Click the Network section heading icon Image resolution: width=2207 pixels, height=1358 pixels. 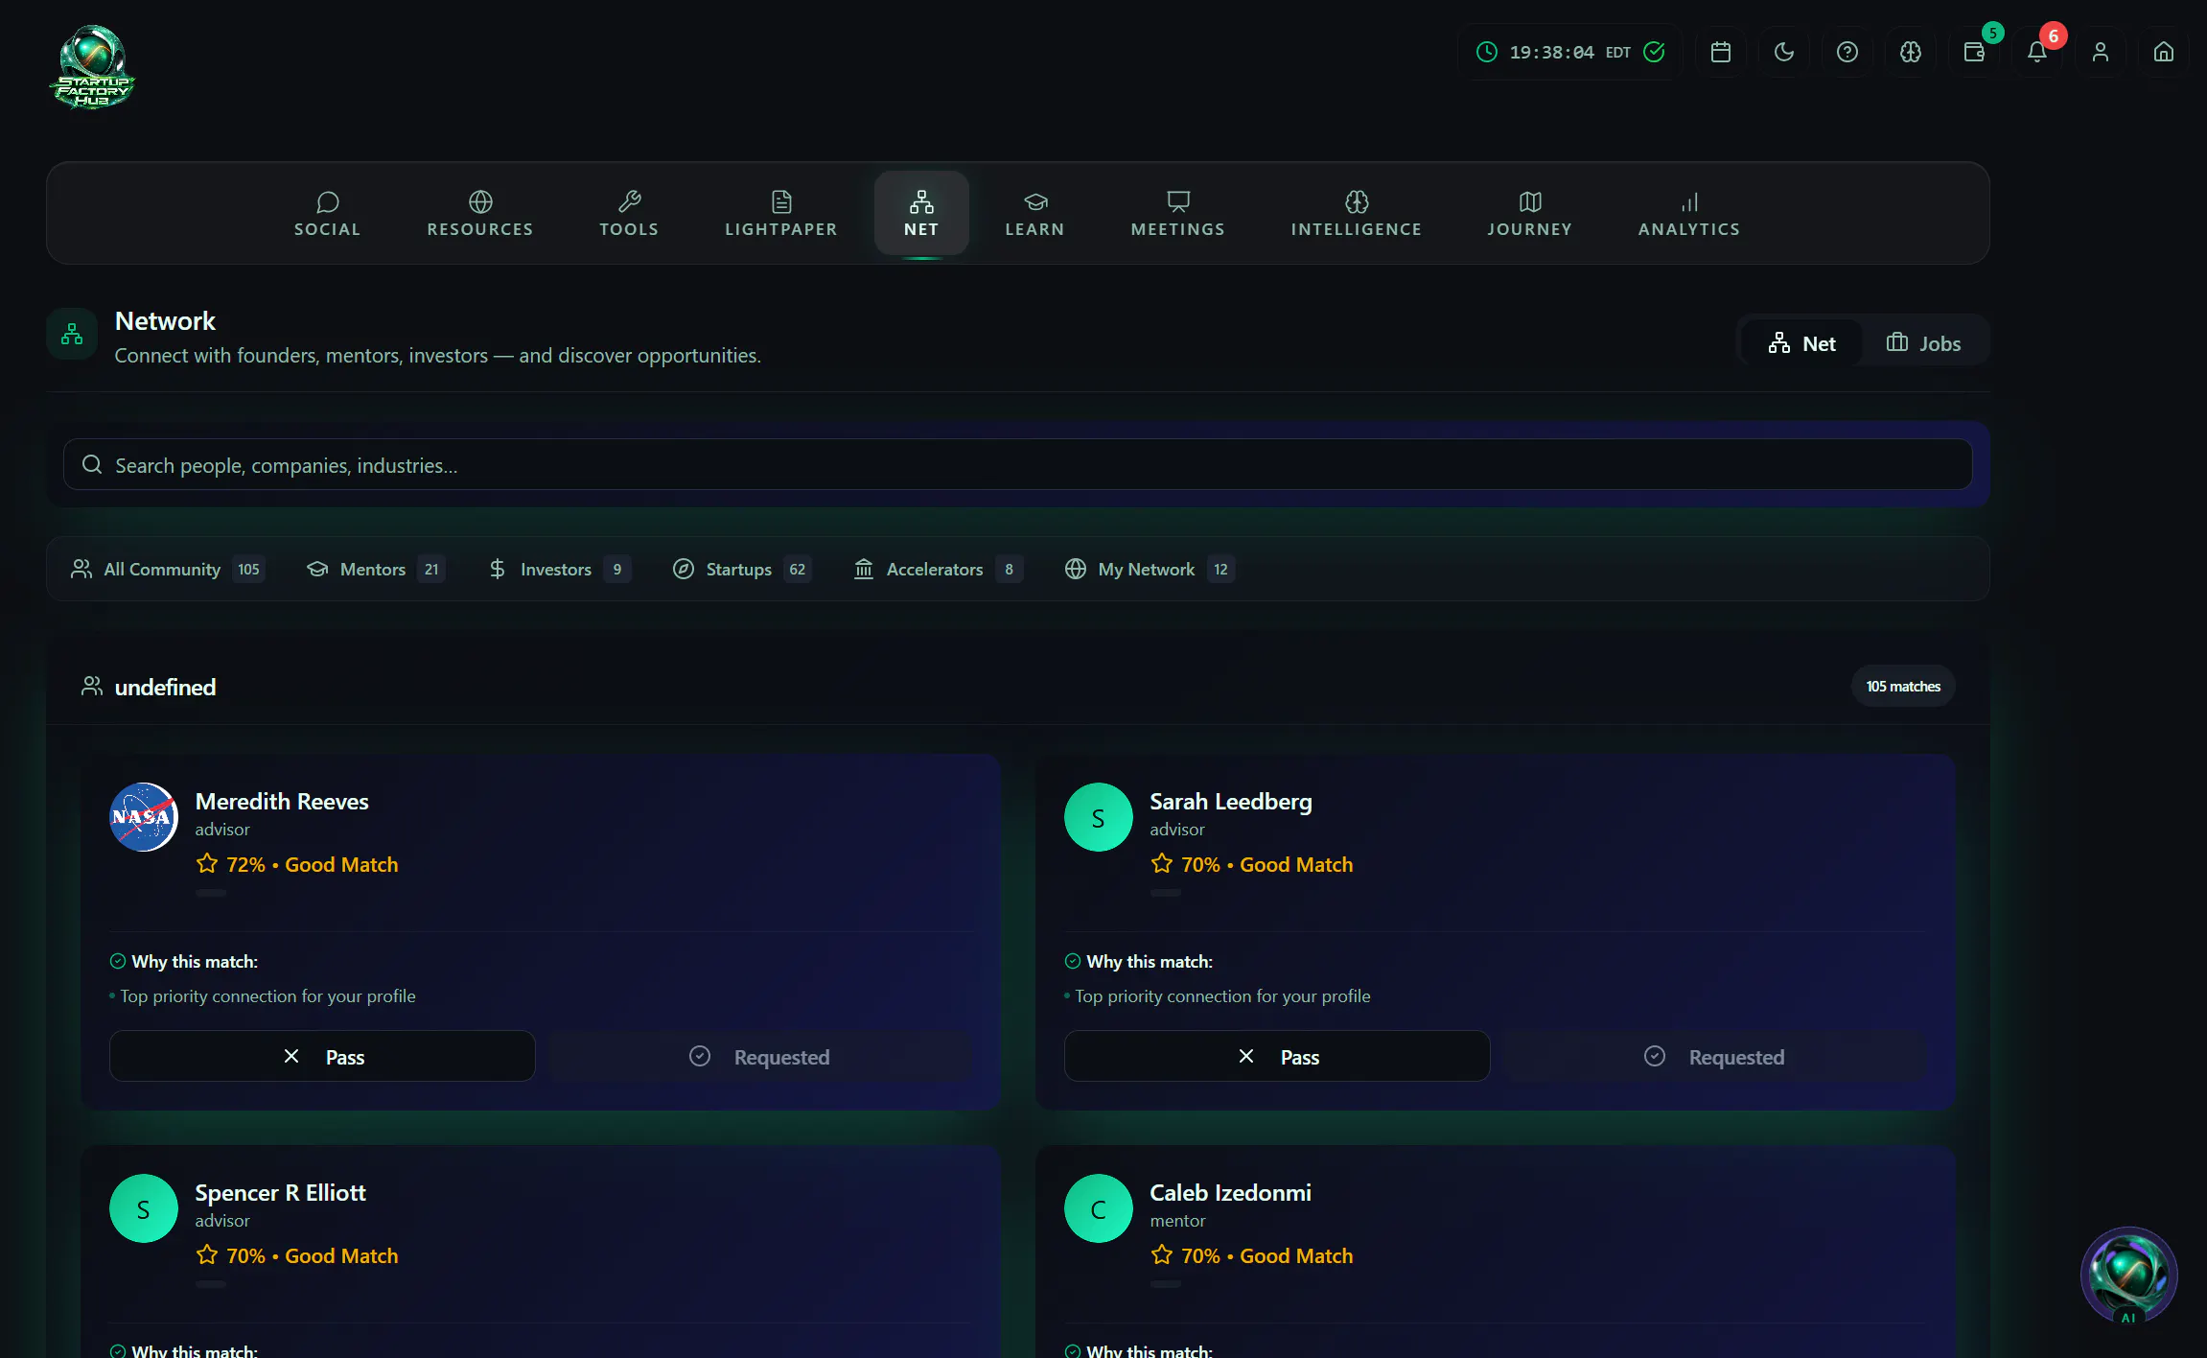click(72, 335)
